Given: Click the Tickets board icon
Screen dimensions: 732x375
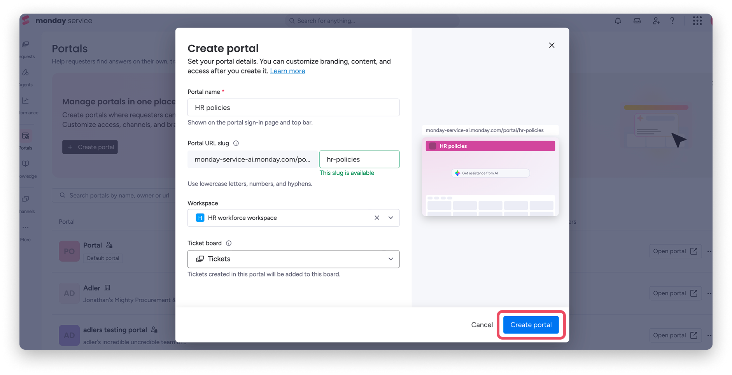Looking at the screenshot, I should coord(200,259).
